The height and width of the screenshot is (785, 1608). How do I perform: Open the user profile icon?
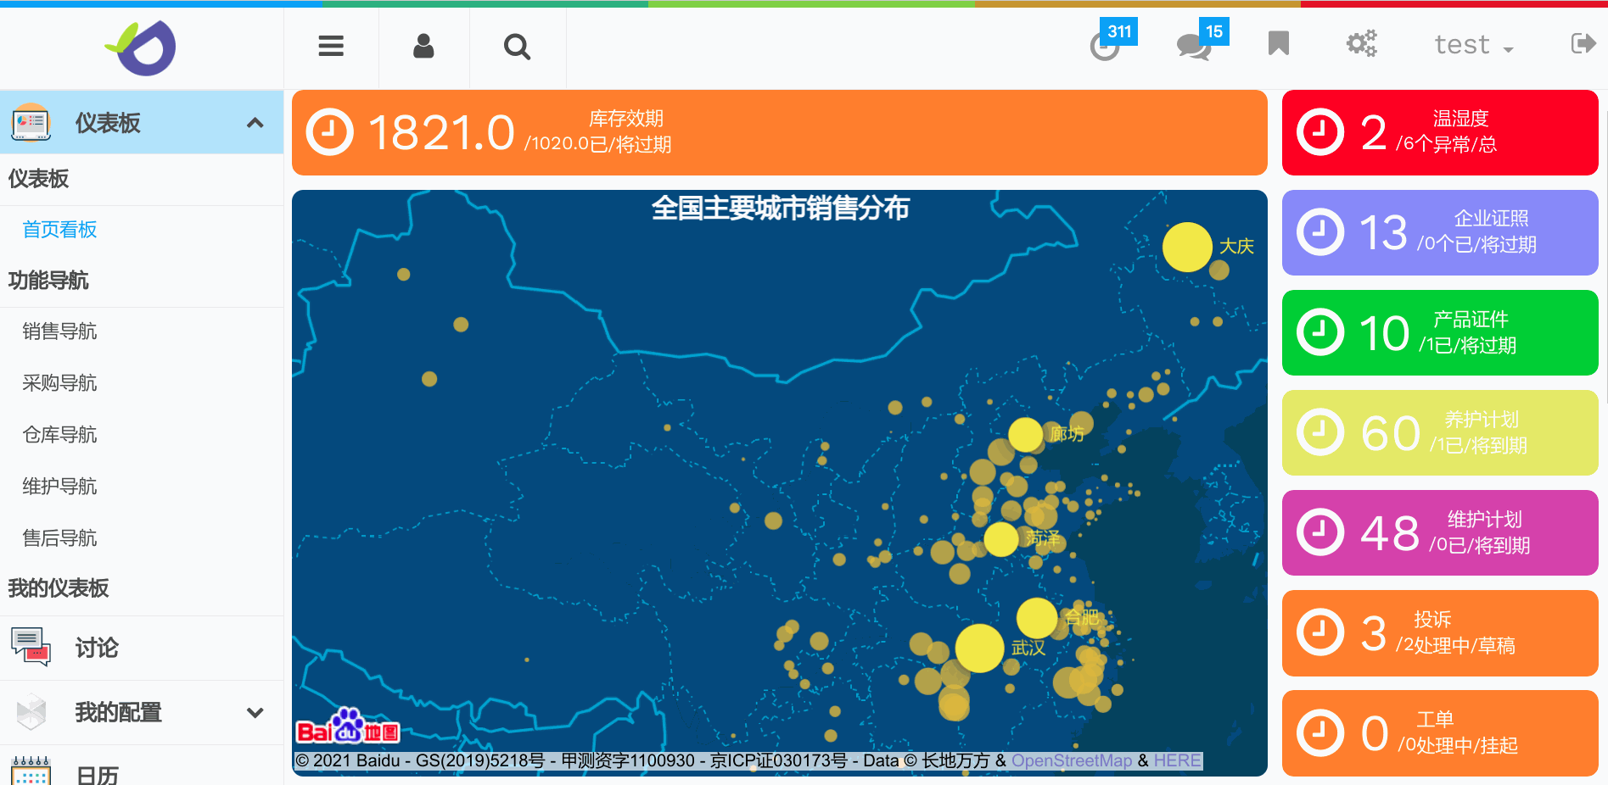423,46
